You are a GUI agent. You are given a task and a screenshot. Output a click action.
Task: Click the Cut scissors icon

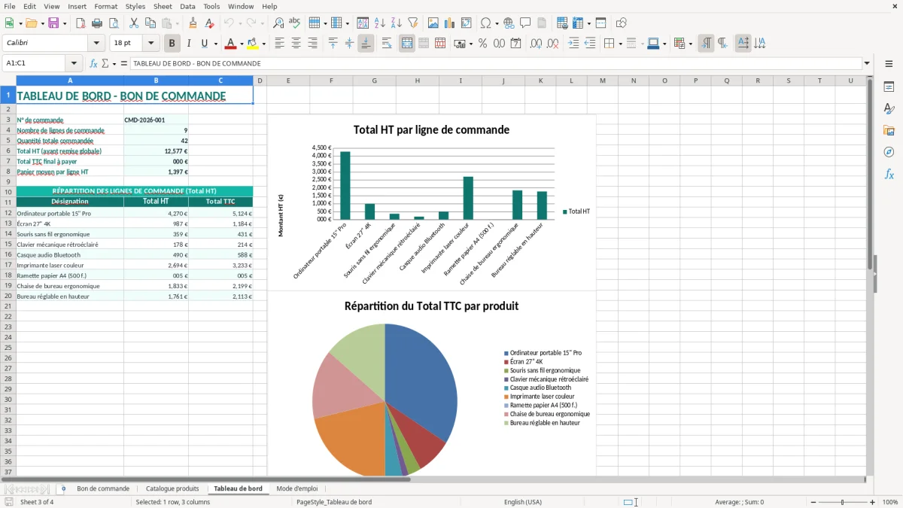pos(134,23)
